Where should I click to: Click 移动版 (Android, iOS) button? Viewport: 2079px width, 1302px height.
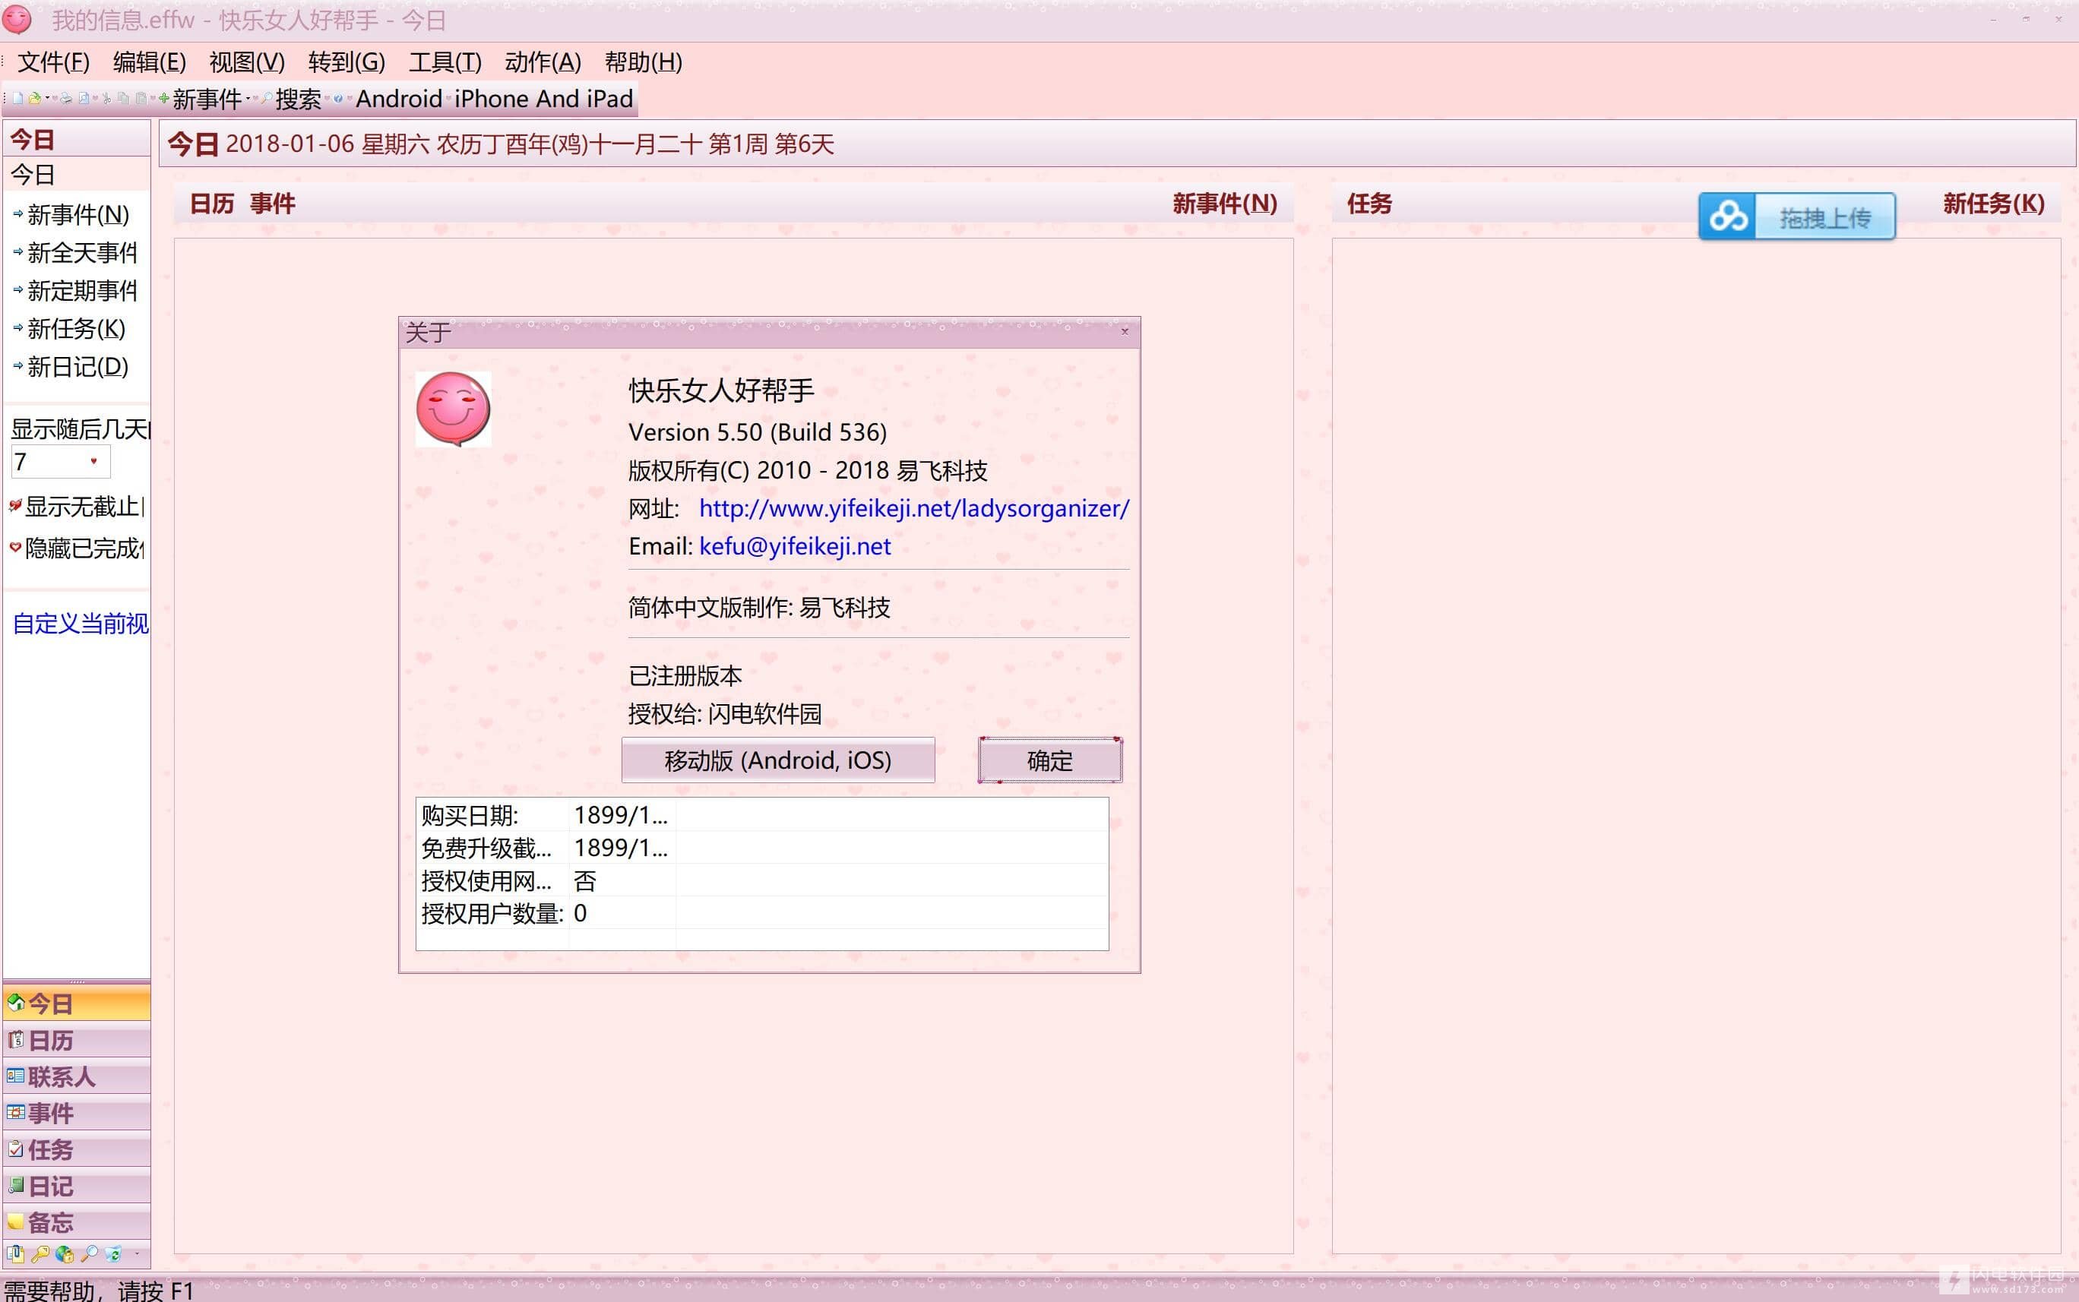tap(777, 760)
